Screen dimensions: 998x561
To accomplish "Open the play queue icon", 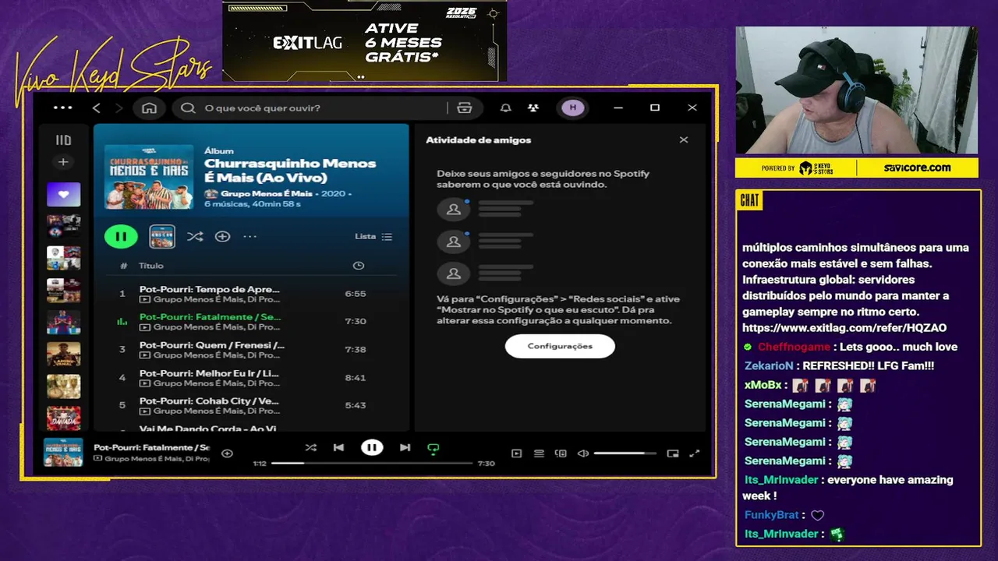I will pyautogui.click(x=539, y=453).
